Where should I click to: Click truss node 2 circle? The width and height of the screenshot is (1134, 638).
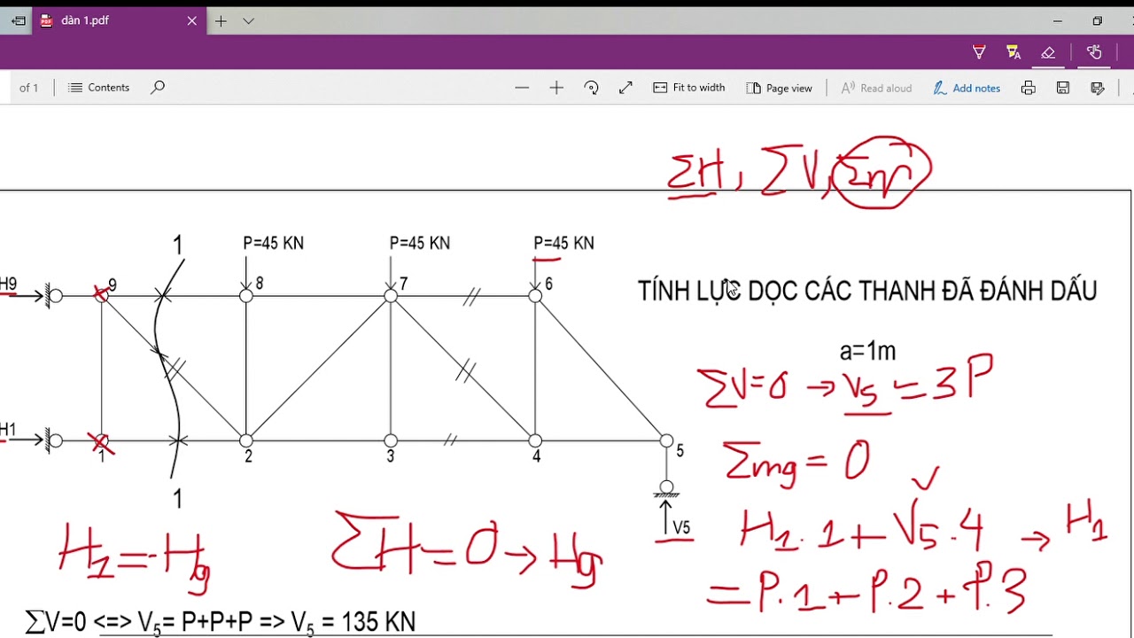point(246,440)
